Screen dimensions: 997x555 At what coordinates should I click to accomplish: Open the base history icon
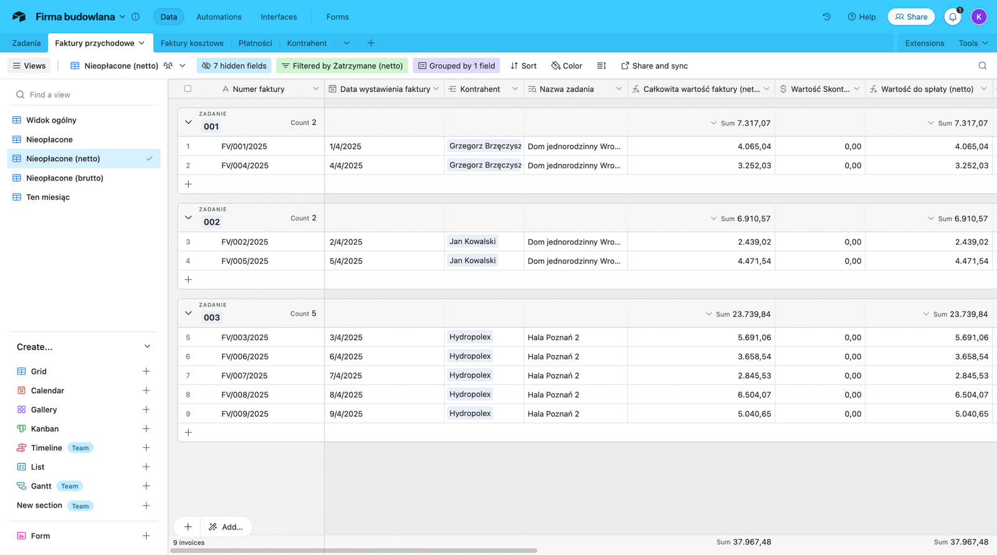click(x=826, y=17)
